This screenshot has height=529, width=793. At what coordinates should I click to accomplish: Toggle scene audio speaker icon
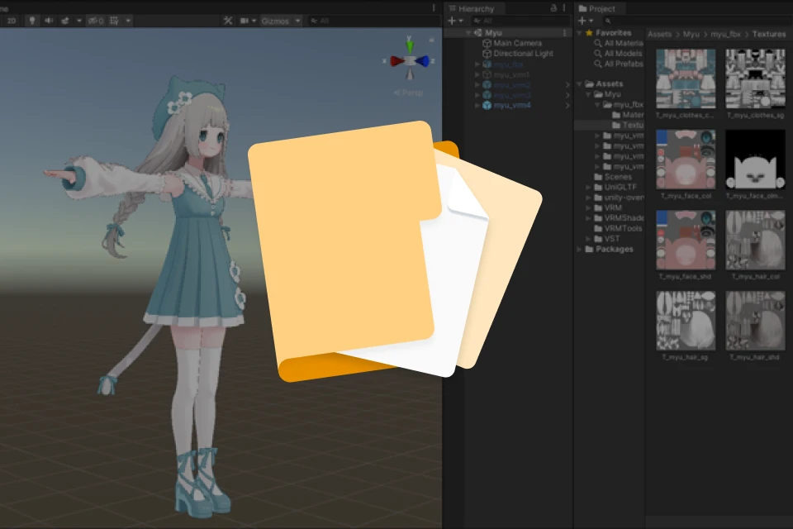pos(49,21)
